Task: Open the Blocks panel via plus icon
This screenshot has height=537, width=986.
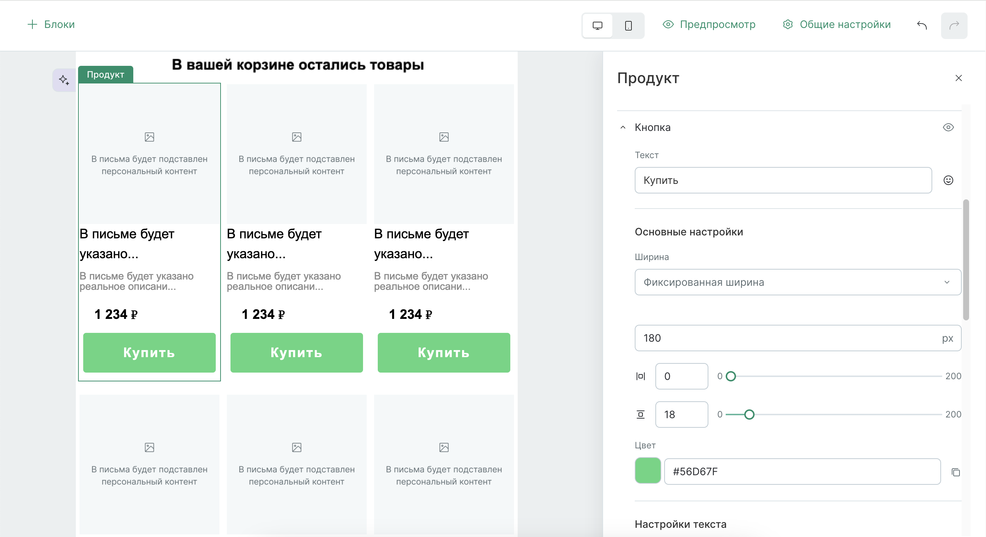Action: (50, 25)
